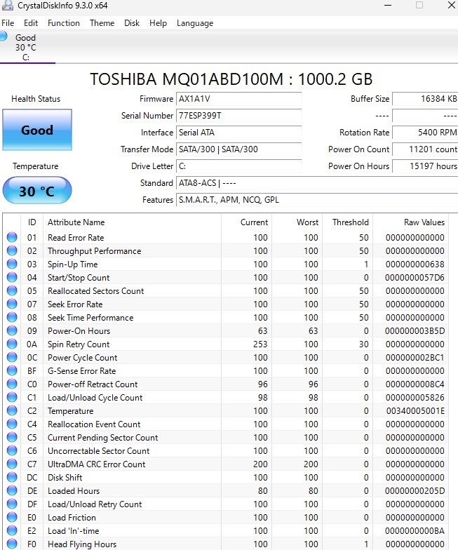Click the status orb for Reallocated Sectors Count
Image resolution: width=458 pixels, height=550 pixels.
pos(12,290)
